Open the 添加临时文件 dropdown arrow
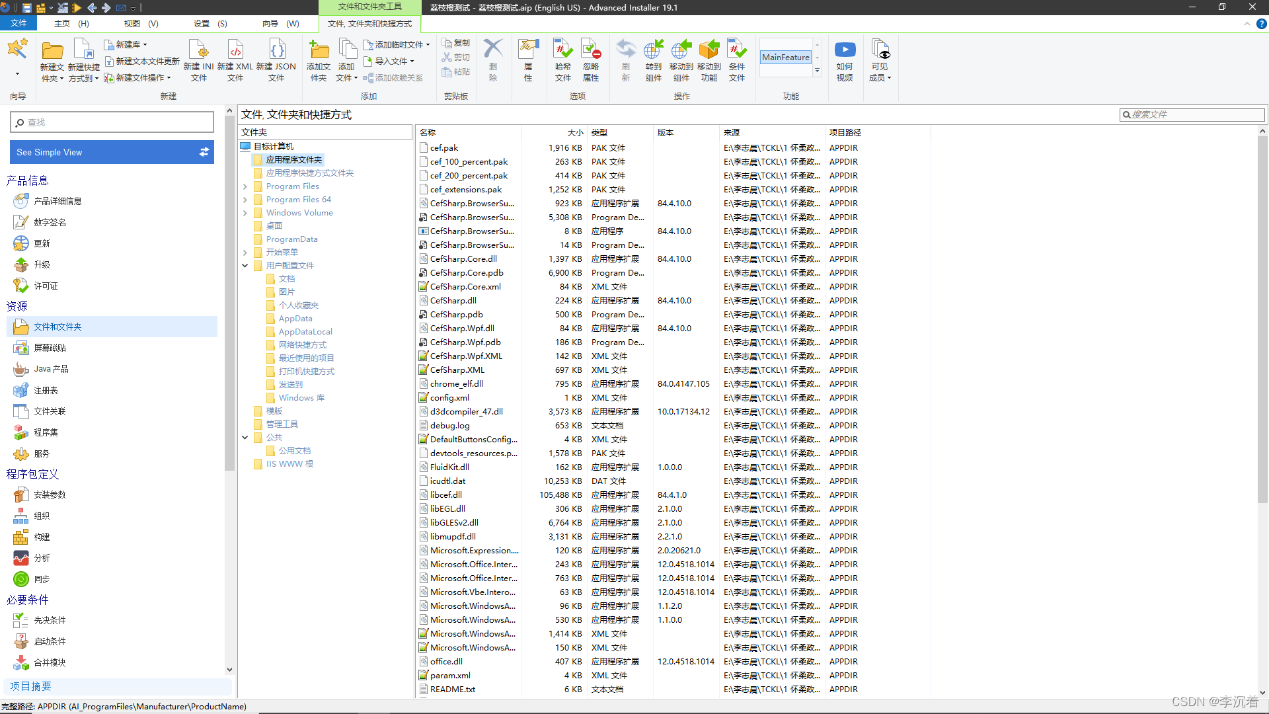The width and height of the screenshot is (1269, 714). pyautogui.click(x=428, y=45)
